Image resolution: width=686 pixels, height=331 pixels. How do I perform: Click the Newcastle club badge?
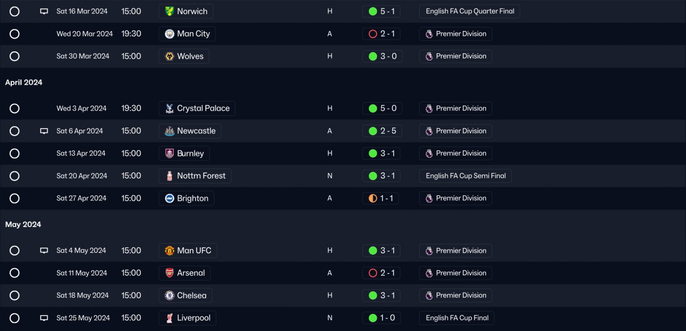[x=169, y=131]
